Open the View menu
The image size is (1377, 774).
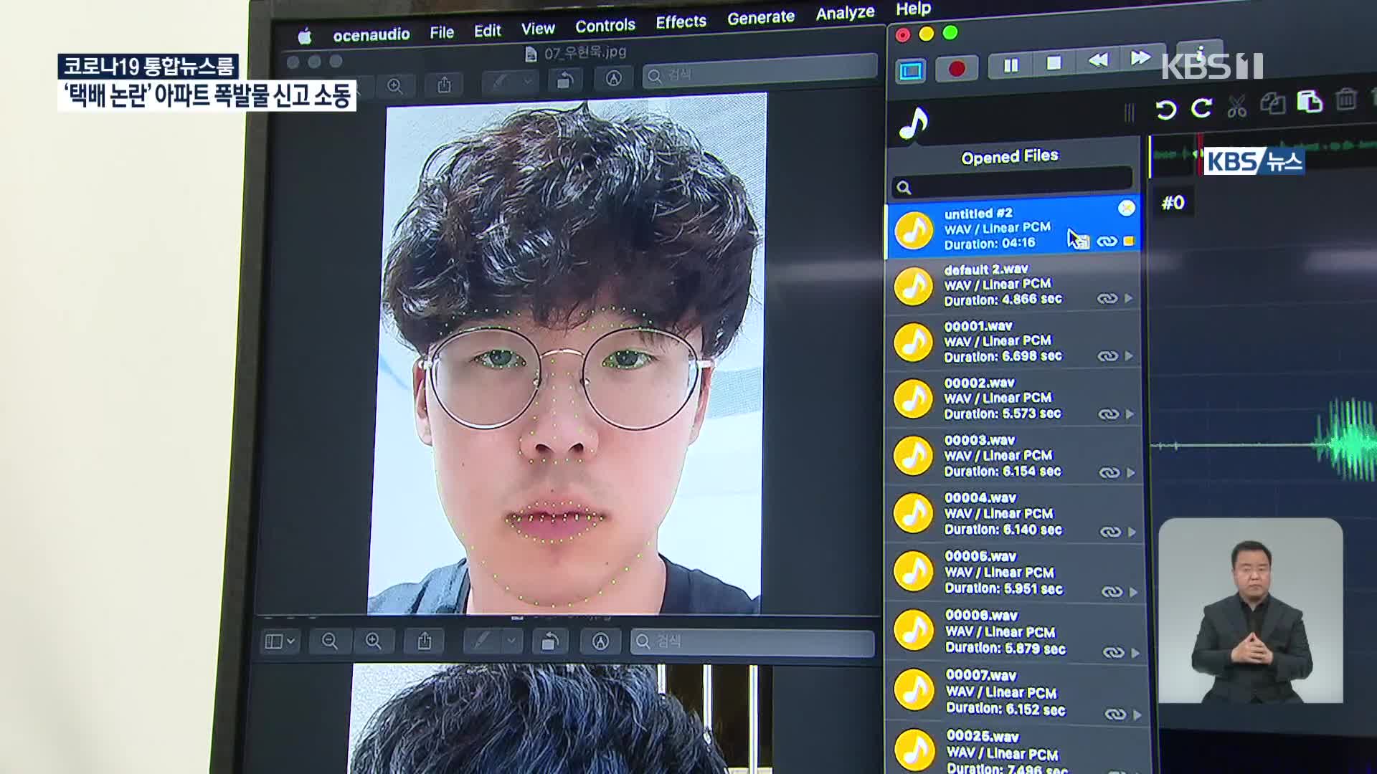coord(538,29)
